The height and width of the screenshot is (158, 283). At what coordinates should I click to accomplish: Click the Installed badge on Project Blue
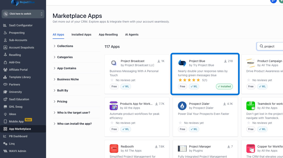pos(224,86)
